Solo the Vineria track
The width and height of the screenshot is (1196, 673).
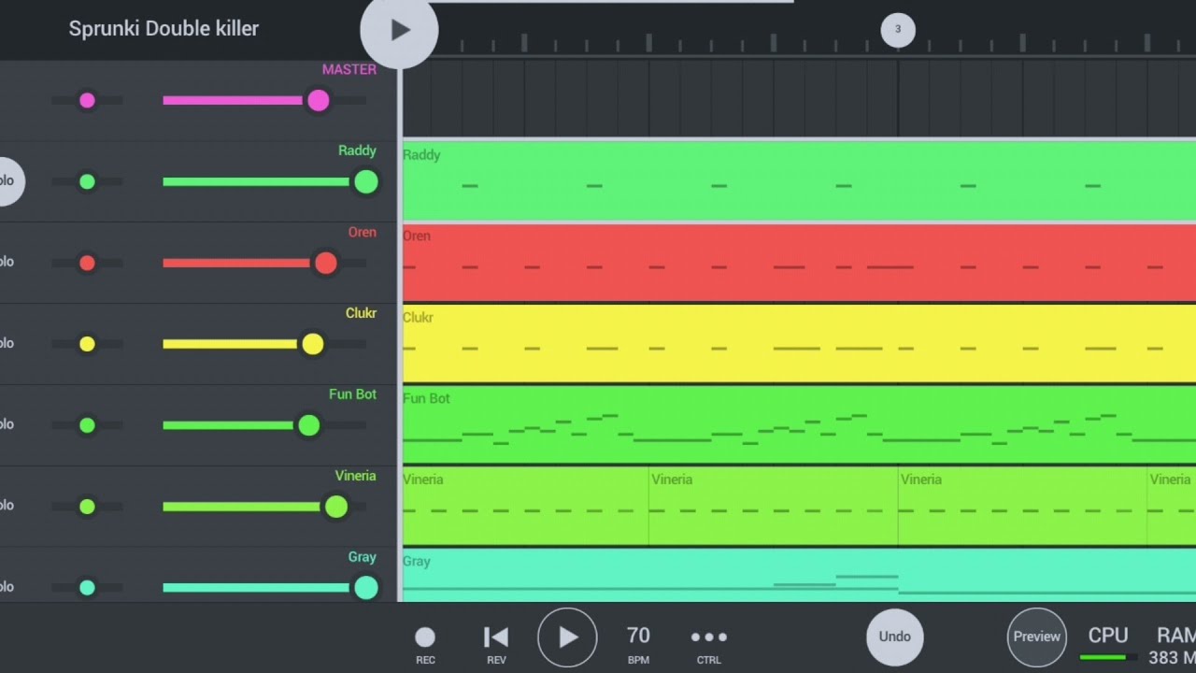(7, 506)
